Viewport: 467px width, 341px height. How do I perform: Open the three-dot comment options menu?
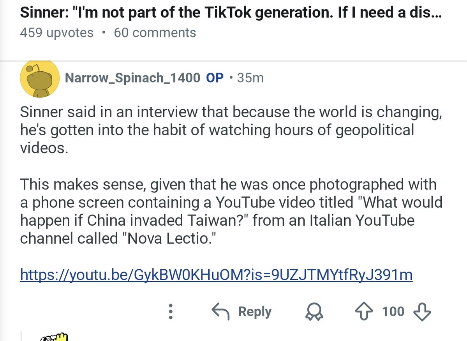[x=170, y=311]
